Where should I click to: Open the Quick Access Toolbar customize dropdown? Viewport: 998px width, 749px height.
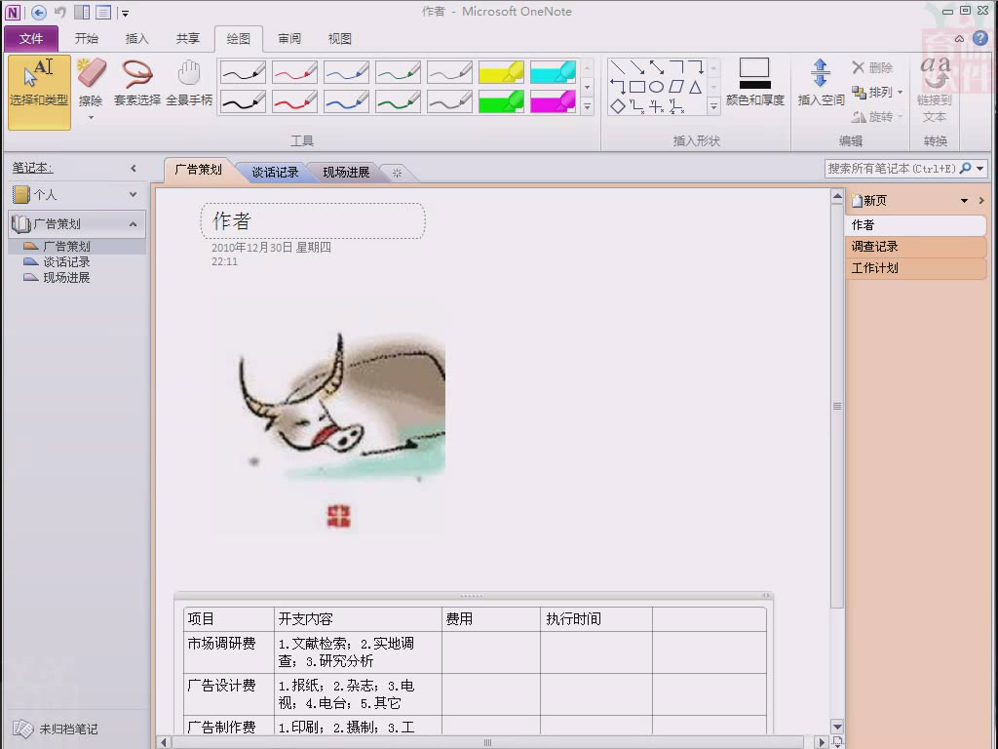click(125, 13)
